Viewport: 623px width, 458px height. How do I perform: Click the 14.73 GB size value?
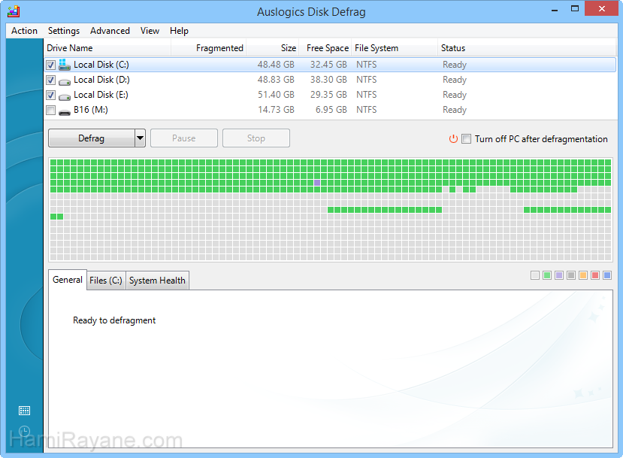(x=276, y=110)
